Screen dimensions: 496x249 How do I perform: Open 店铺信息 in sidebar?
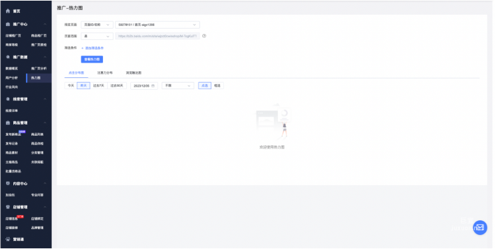click(12, 218)
